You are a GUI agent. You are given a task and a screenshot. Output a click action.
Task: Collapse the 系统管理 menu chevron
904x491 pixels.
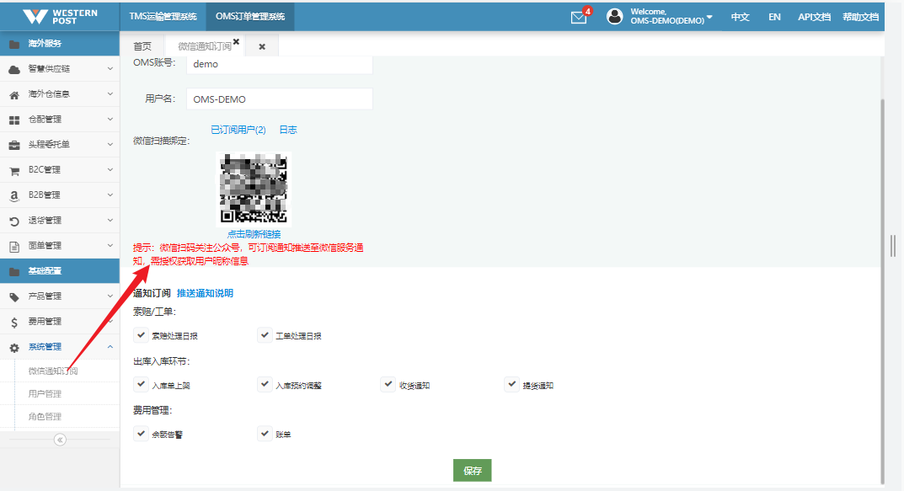(110, 347)
